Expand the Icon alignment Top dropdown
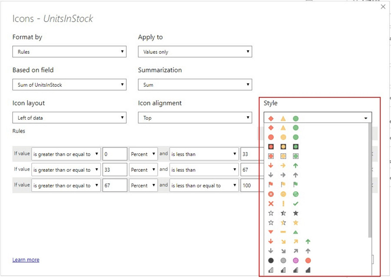Viewport: 391px width, 278px height. pos(195,118)
